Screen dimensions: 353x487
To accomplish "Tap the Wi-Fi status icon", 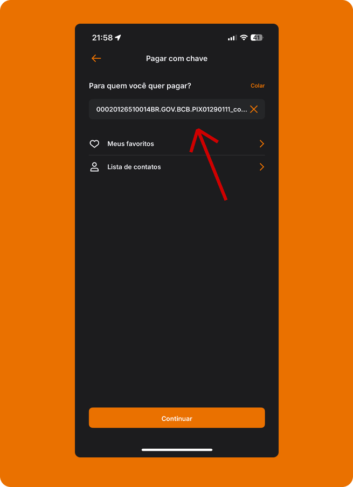I will pyautogui.click(x=244, y=38).
